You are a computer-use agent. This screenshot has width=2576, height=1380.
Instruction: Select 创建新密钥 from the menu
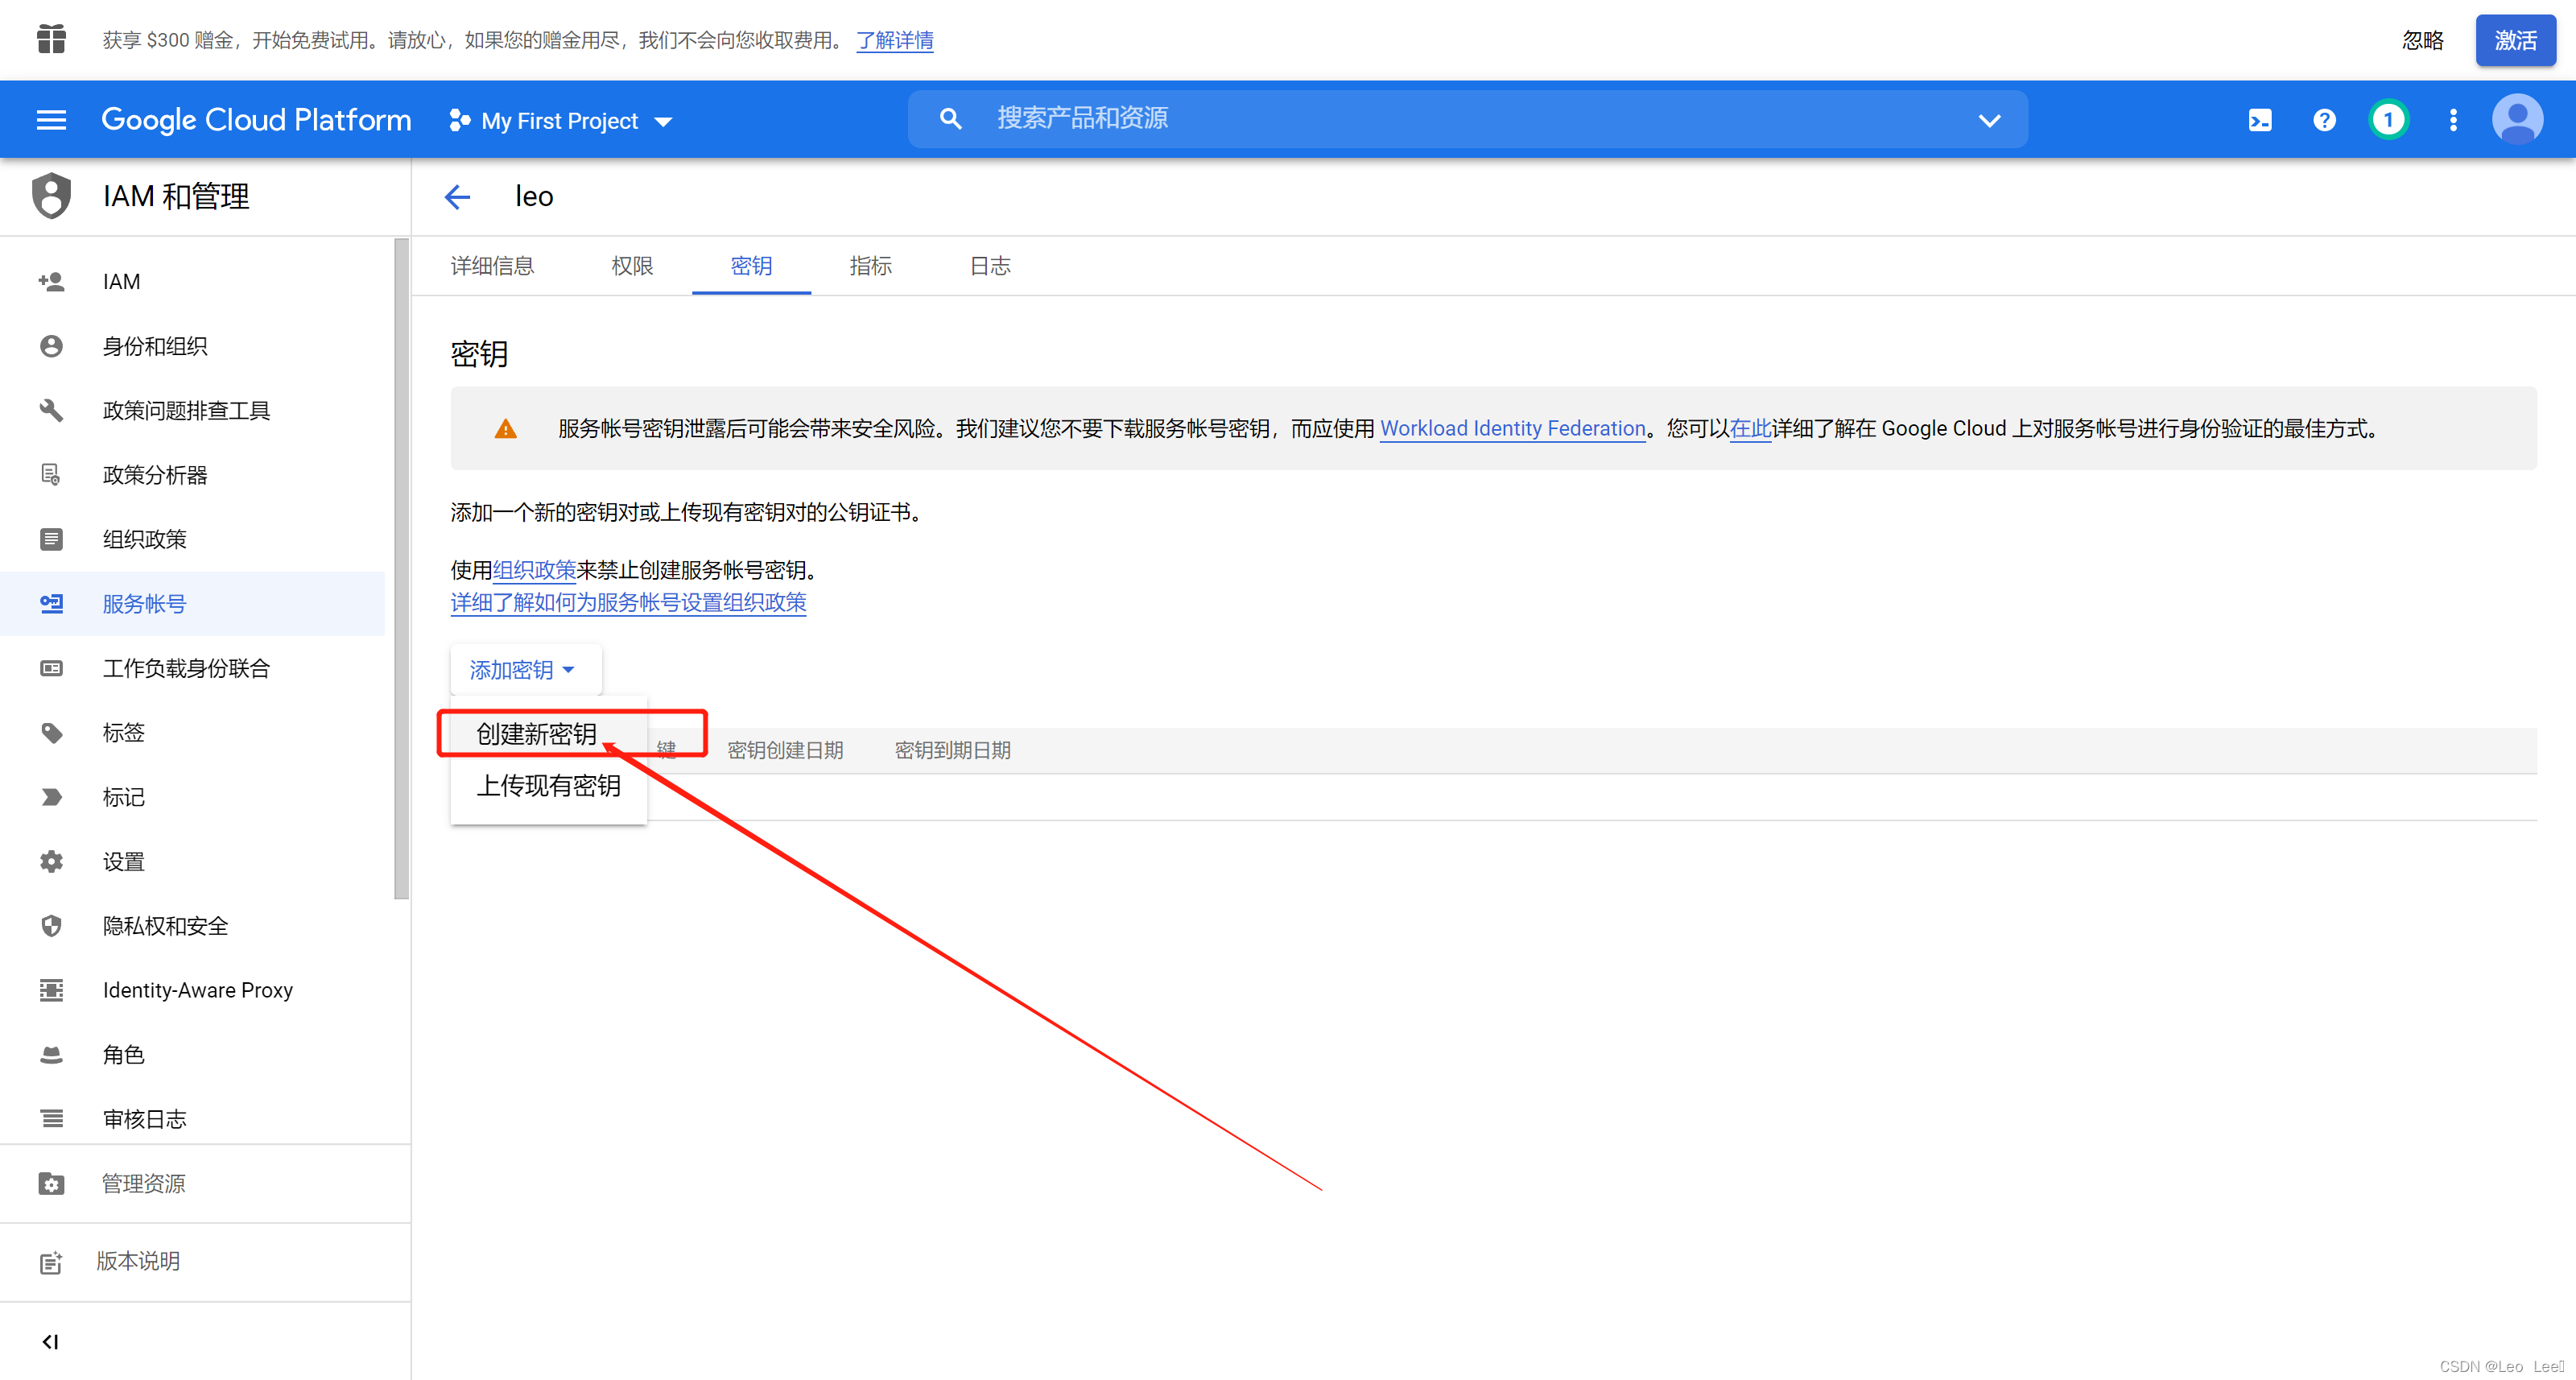coord(537,734)
